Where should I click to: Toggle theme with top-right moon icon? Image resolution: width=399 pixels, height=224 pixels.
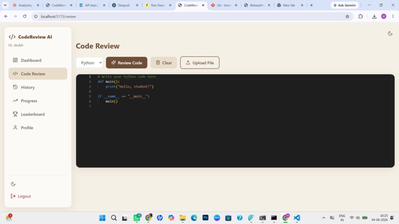(x=390, y=33)
